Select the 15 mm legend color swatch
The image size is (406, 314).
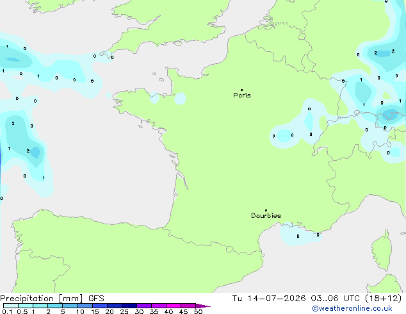click(100, 306)
